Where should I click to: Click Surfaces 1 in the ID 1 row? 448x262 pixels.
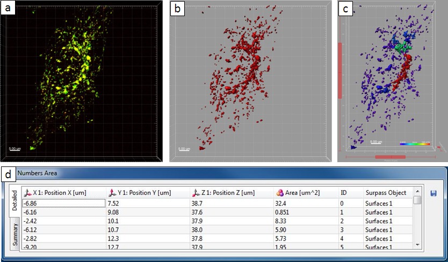tap(388, 212)
